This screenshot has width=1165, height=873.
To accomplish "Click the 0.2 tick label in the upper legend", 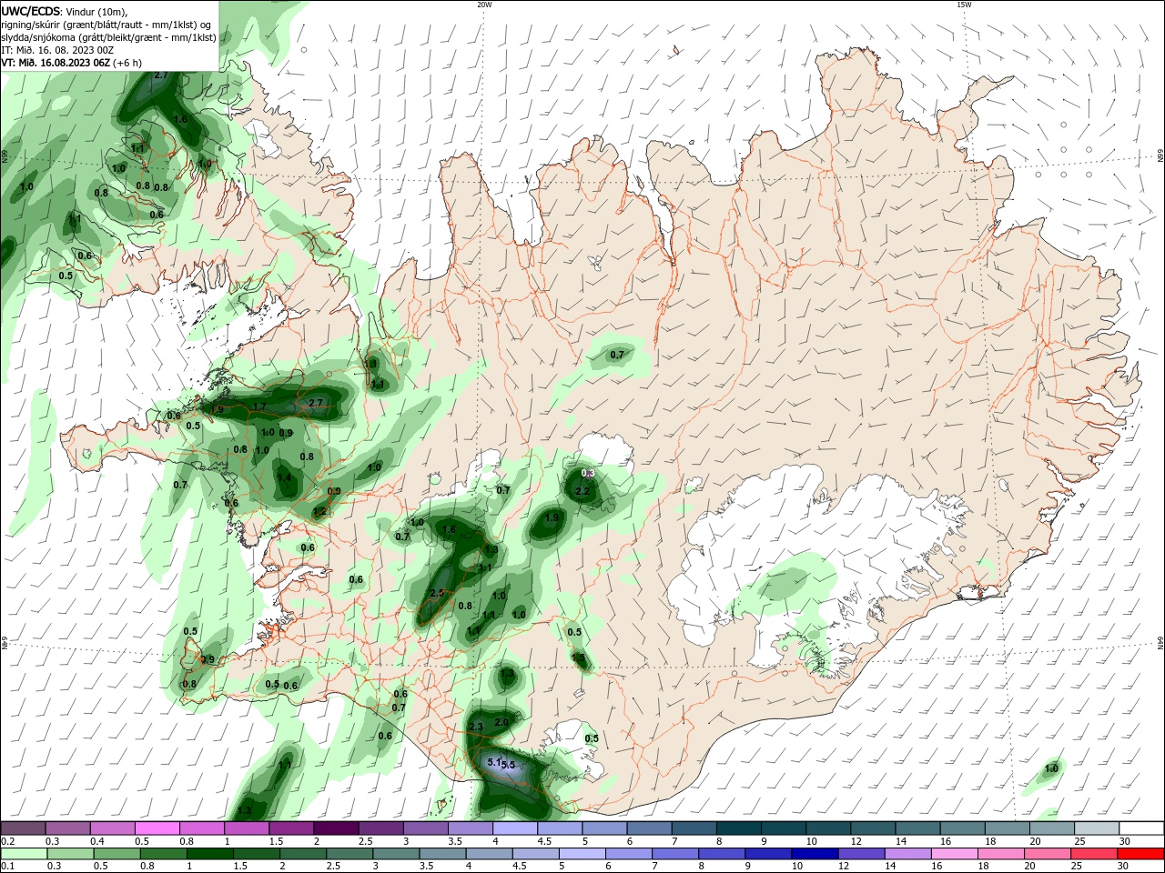I will tap(8, 841).
